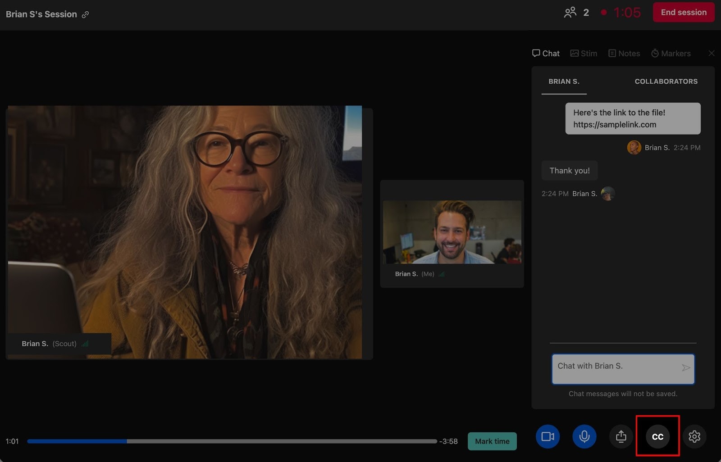Screen dimensions: 721x462
Task: Open the Markers tab
Action: (671, 53)
